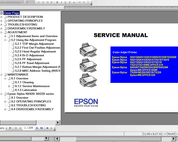Click the align left icon
Image resolution: width=178 pixels, height=142 pixels.
[x=39, y=2]
